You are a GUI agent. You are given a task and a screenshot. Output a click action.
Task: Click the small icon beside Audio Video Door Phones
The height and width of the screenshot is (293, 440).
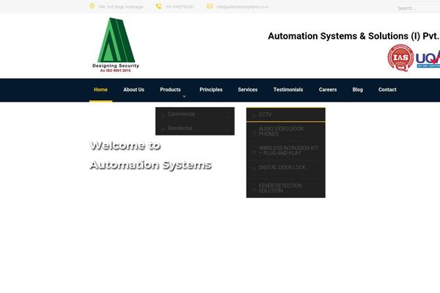coord(254,132)
